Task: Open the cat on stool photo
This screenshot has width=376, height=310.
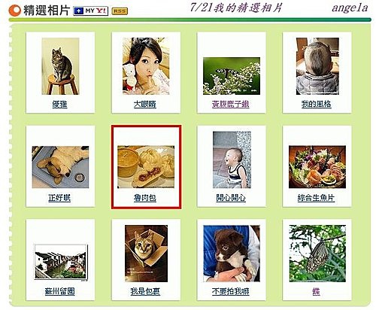Action: 60,66
